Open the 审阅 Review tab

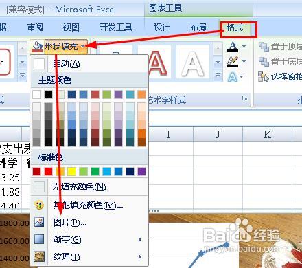(x=35, y=27)
